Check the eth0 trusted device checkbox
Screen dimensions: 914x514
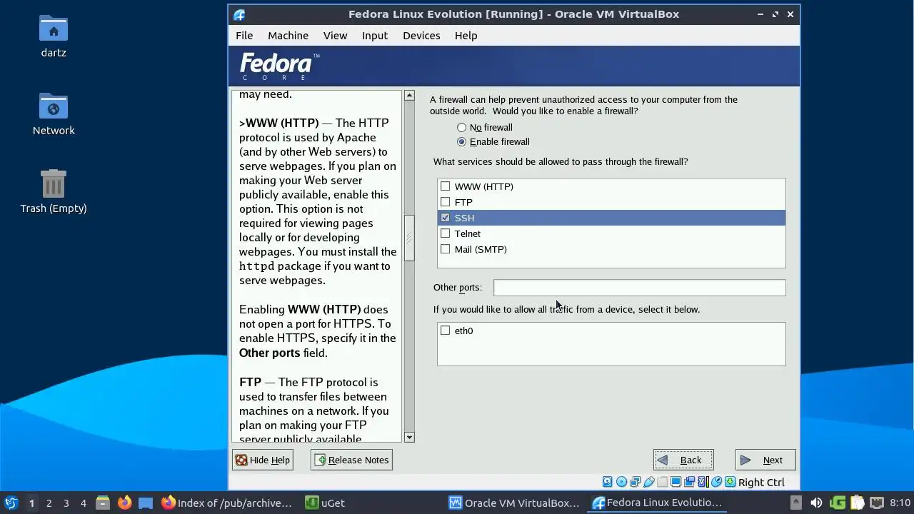pyautogui.click(x=446, y=331)
